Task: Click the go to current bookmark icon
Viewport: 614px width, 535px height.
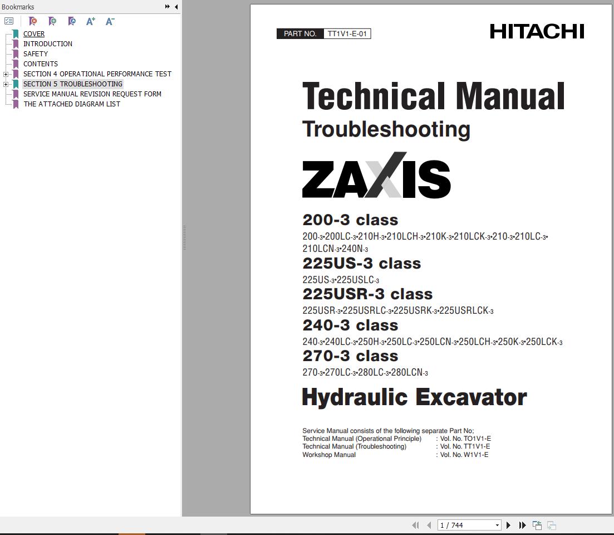Action: pyautogui.click(x=72, y=21)
